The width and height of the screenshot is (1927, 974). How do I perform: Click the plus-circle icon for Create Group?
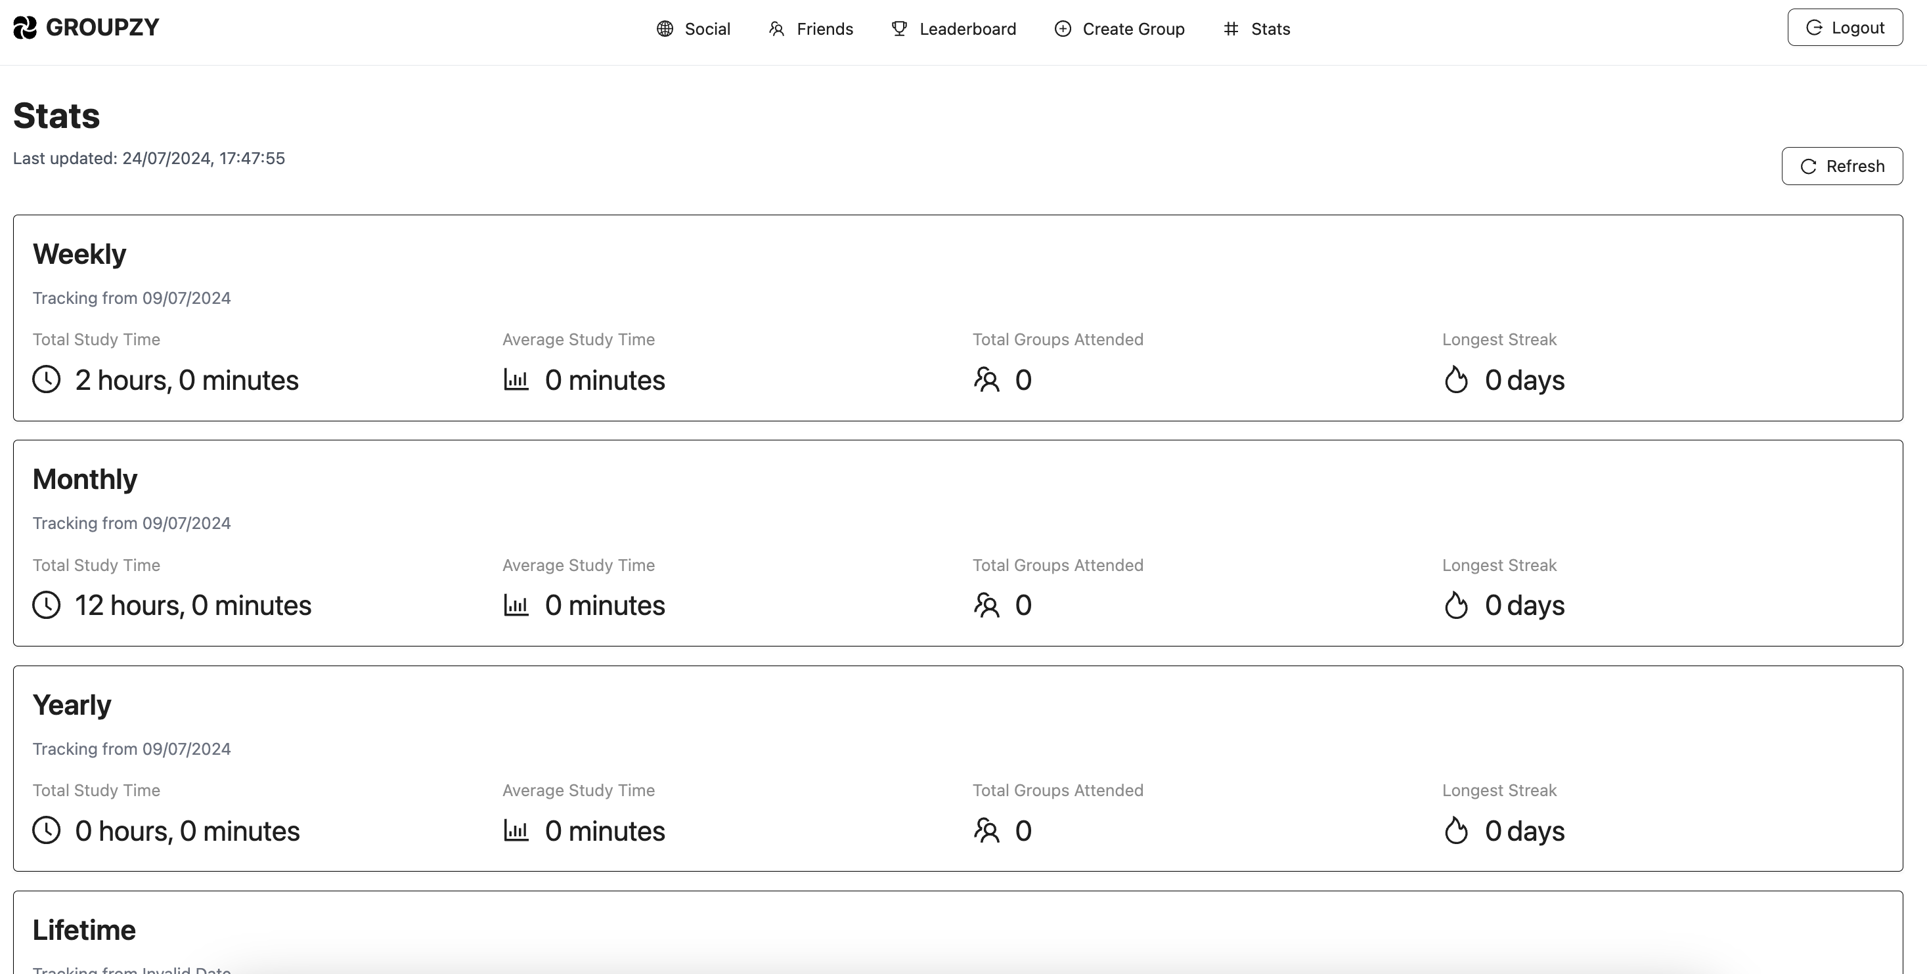(1062, 29)
